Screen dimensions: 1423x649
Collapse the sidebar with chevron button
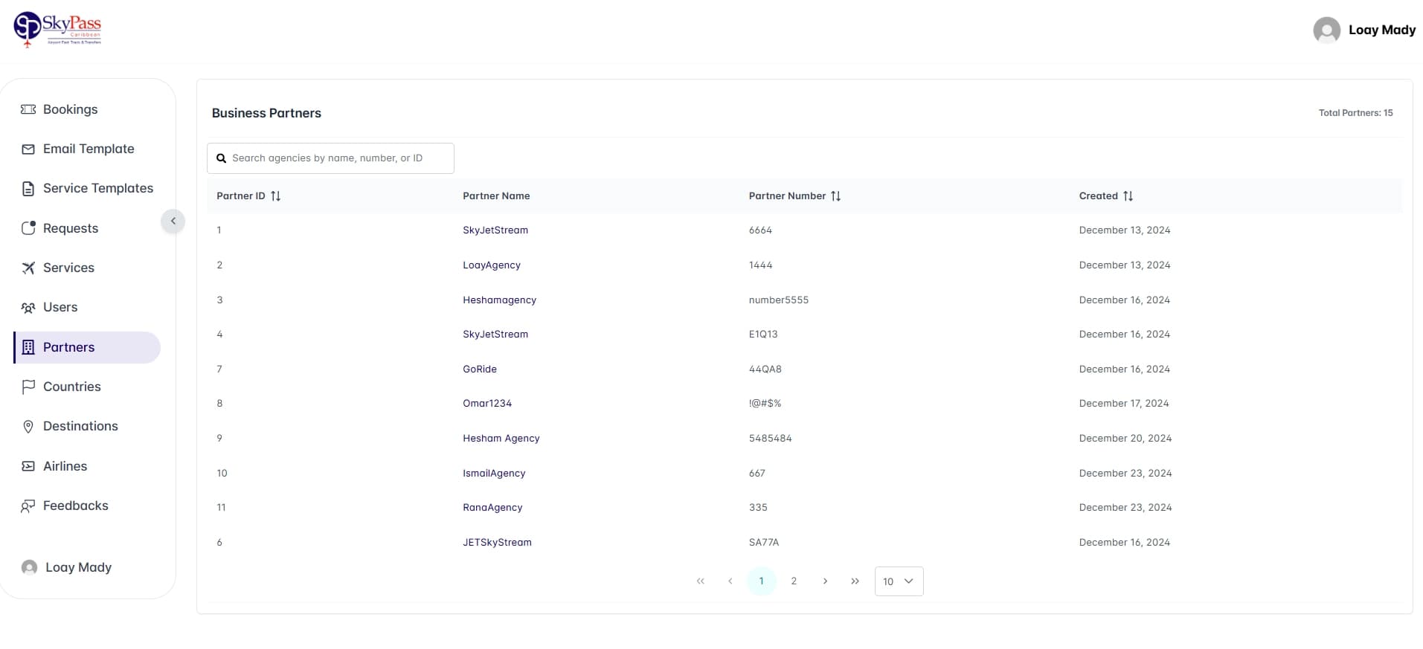click(173, 221)
